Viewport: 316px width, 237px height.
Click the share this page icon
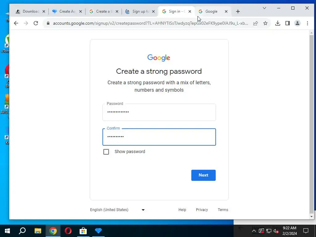tap(256, 23)
